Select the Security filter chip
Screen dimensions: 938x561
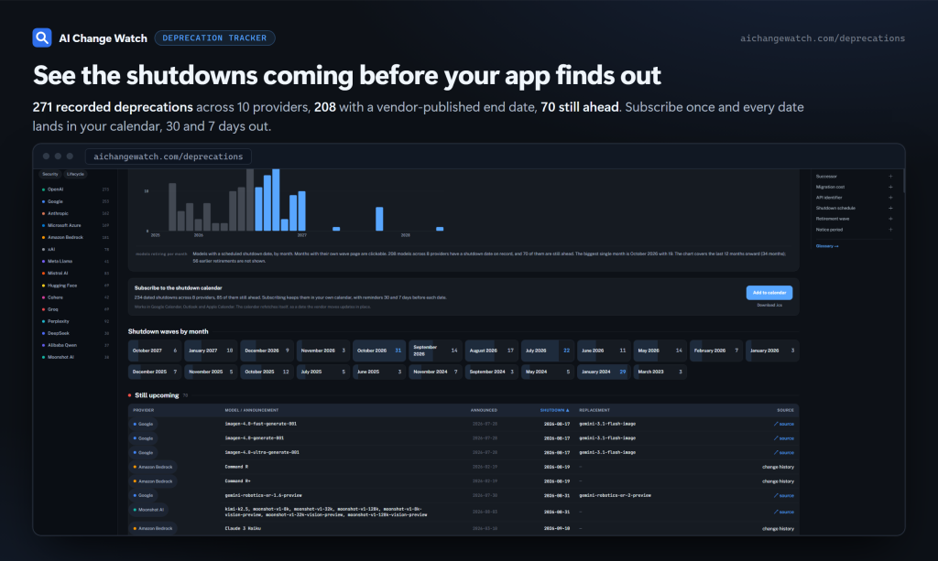50,174
